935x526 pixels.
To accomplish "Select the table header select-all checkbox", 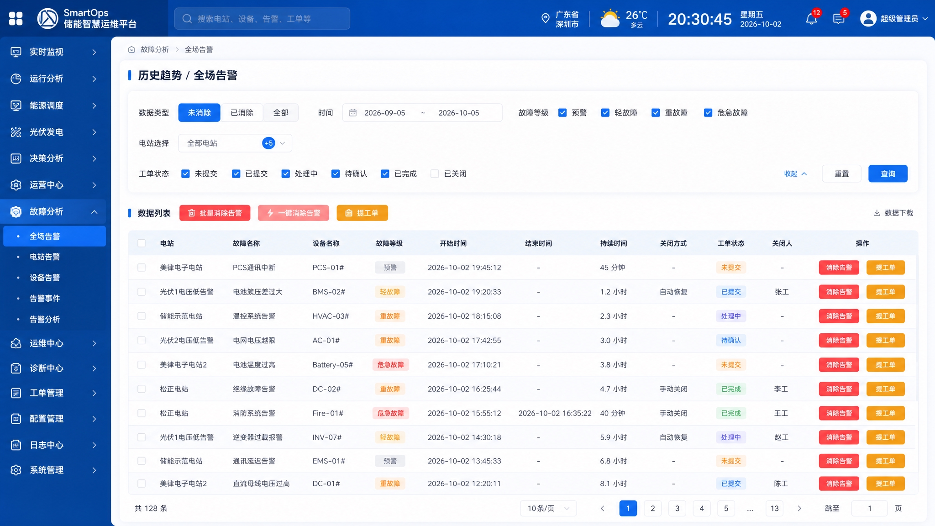I will pyautogui.click(x=142, y=243).
